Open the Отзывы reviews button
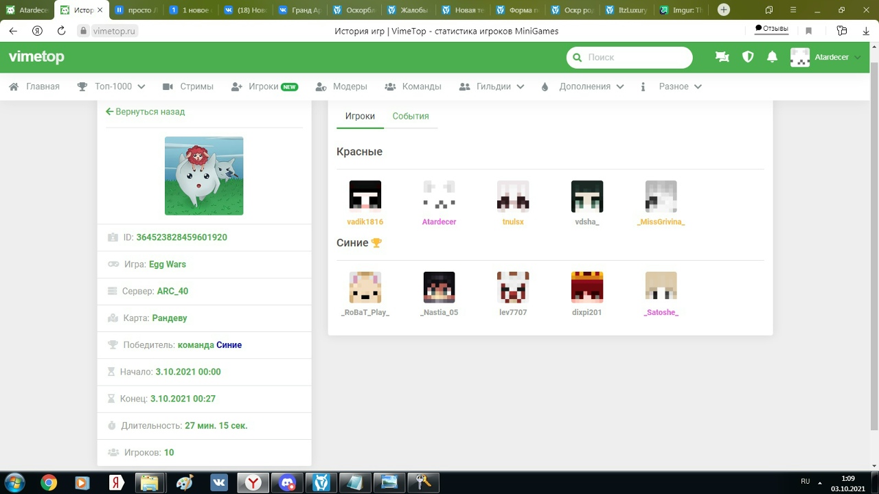The width and height of the screenshot is (879, 494). 771,29
